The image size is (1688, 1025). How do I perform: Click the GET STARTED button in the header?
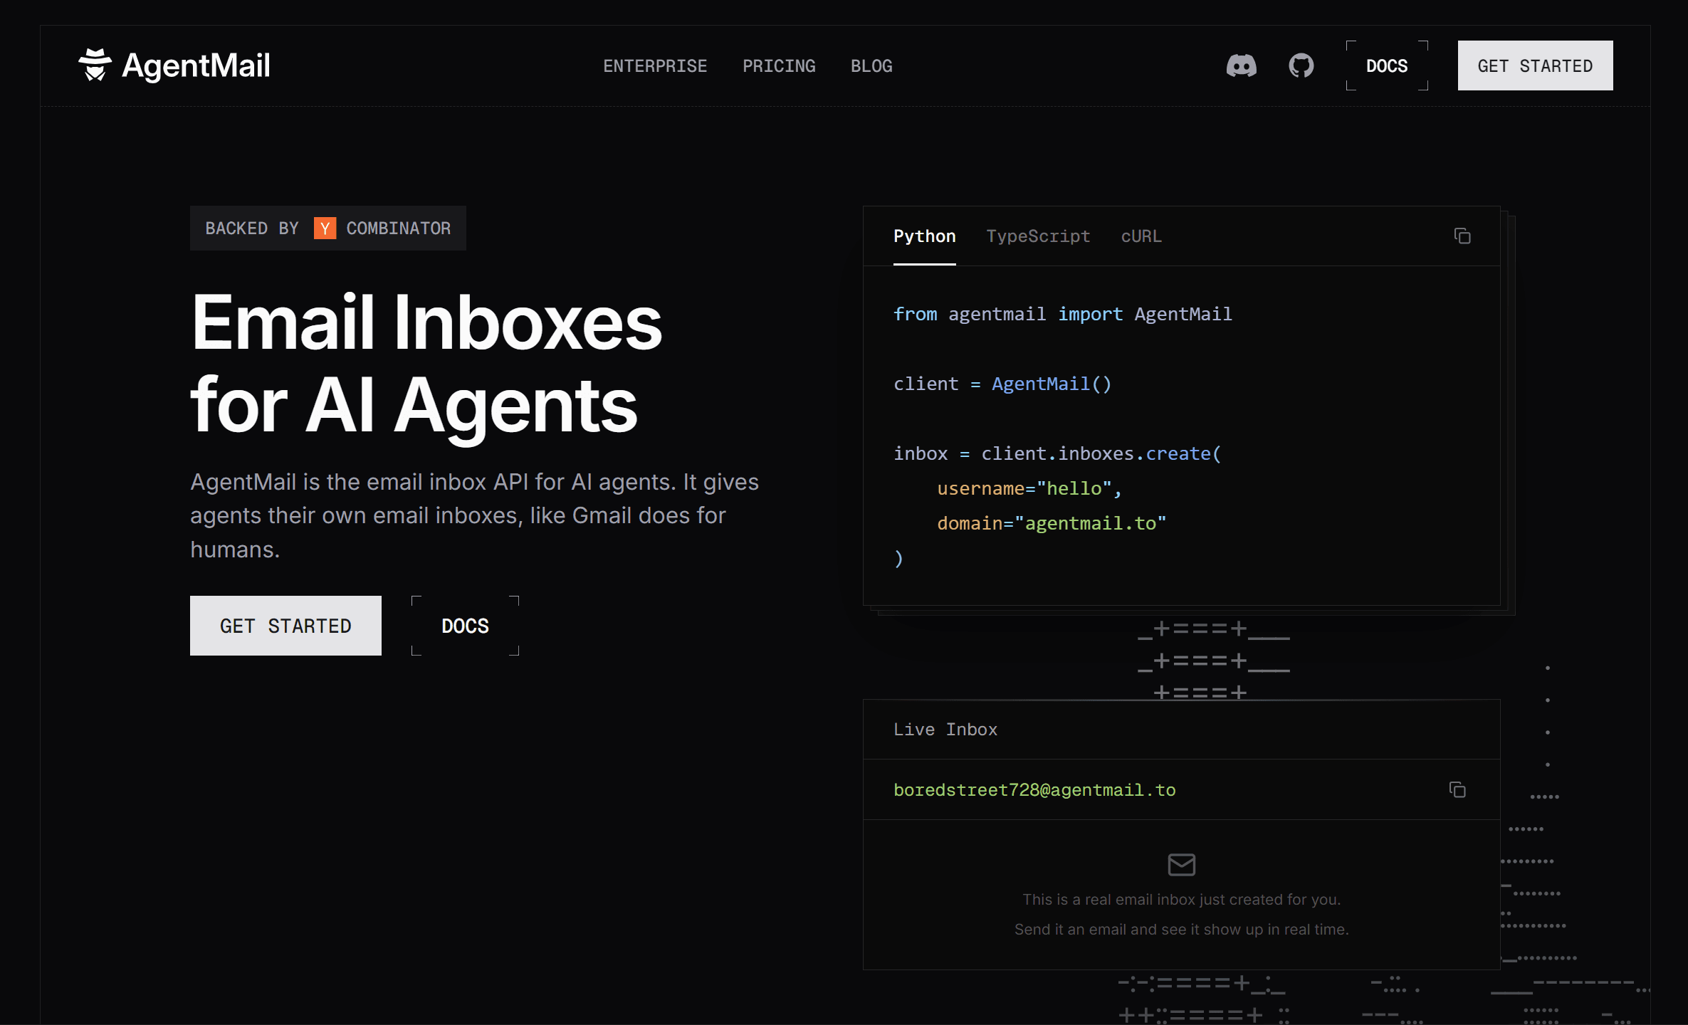[1535, 65]
